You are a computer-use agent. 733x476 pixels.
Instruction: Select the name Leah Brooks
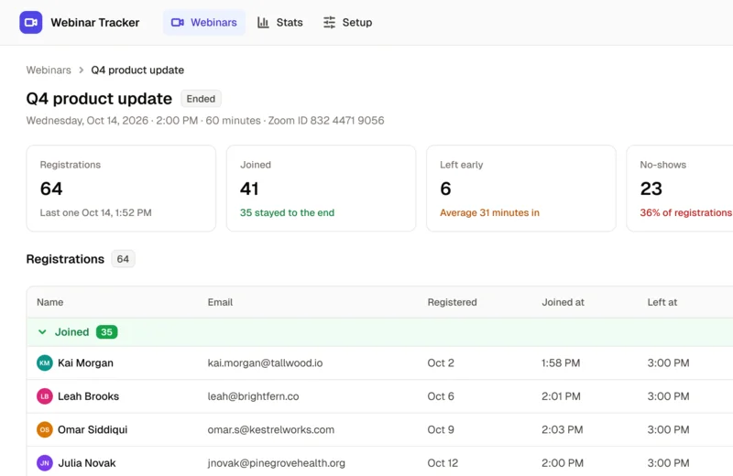pos(88,396)
